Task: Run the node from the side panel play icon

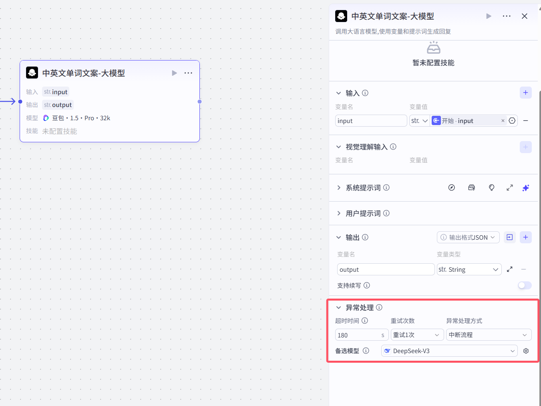Action: point(489,16)
